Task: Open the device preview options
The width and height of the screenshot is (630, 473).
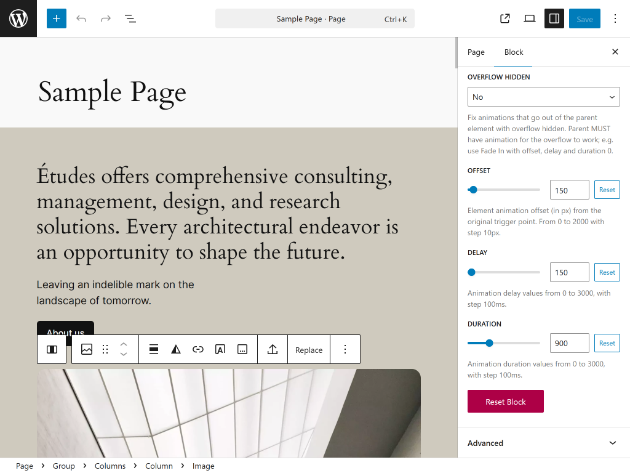Action: 529,18
